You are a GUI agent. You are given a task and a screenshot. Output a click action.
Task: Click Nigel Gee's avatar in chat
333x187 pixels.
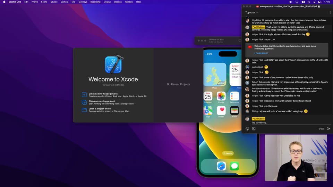(x=247, y=21)
